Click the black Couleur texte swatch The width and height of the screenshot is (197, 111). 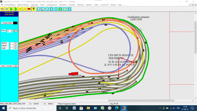[x=15, y=23]
